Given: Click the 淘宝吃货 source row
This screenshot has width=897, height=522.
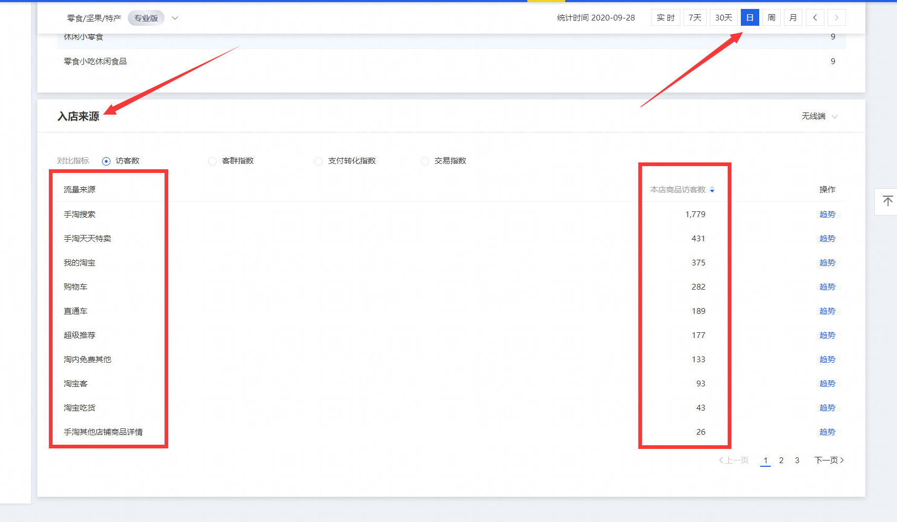Looking at the screenshot, I should click(x=451, y=408).
